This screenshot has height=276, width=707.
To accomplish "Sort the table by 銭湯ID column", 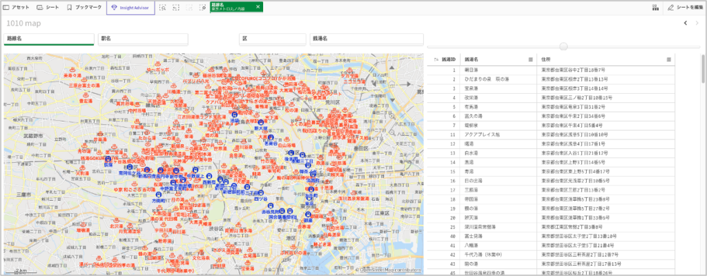I will (x=448, y=60).
